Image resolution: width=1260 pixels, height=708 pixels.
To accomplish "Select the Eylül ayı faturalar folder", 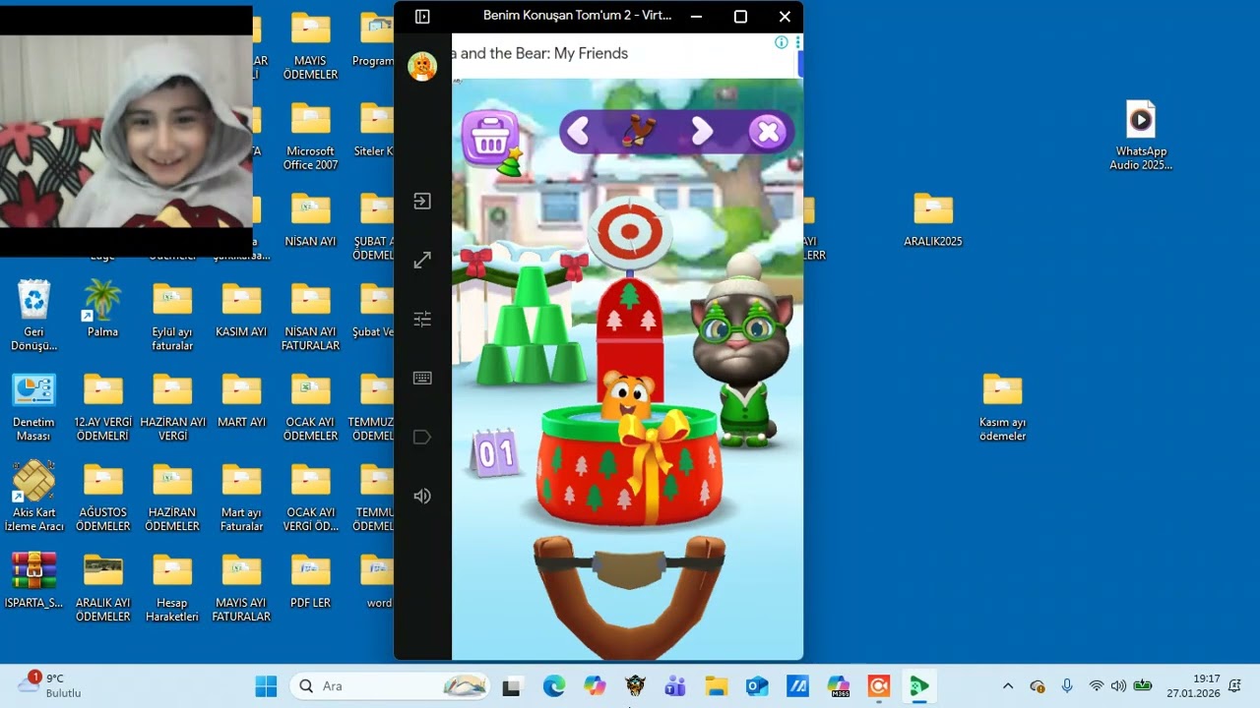I will [x=172, y=317].
